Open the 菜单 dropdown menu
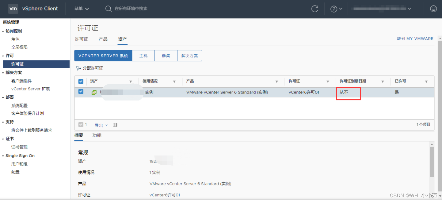This screenshot has height=201, width=442. [x=82, y=9]
